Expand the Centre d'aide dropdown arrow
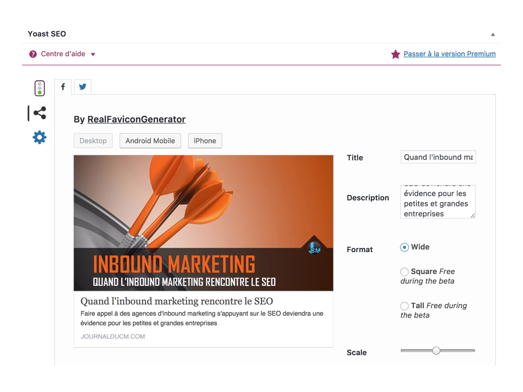The height and width of the screenshot is (392, 523). (x=93, y=54)
